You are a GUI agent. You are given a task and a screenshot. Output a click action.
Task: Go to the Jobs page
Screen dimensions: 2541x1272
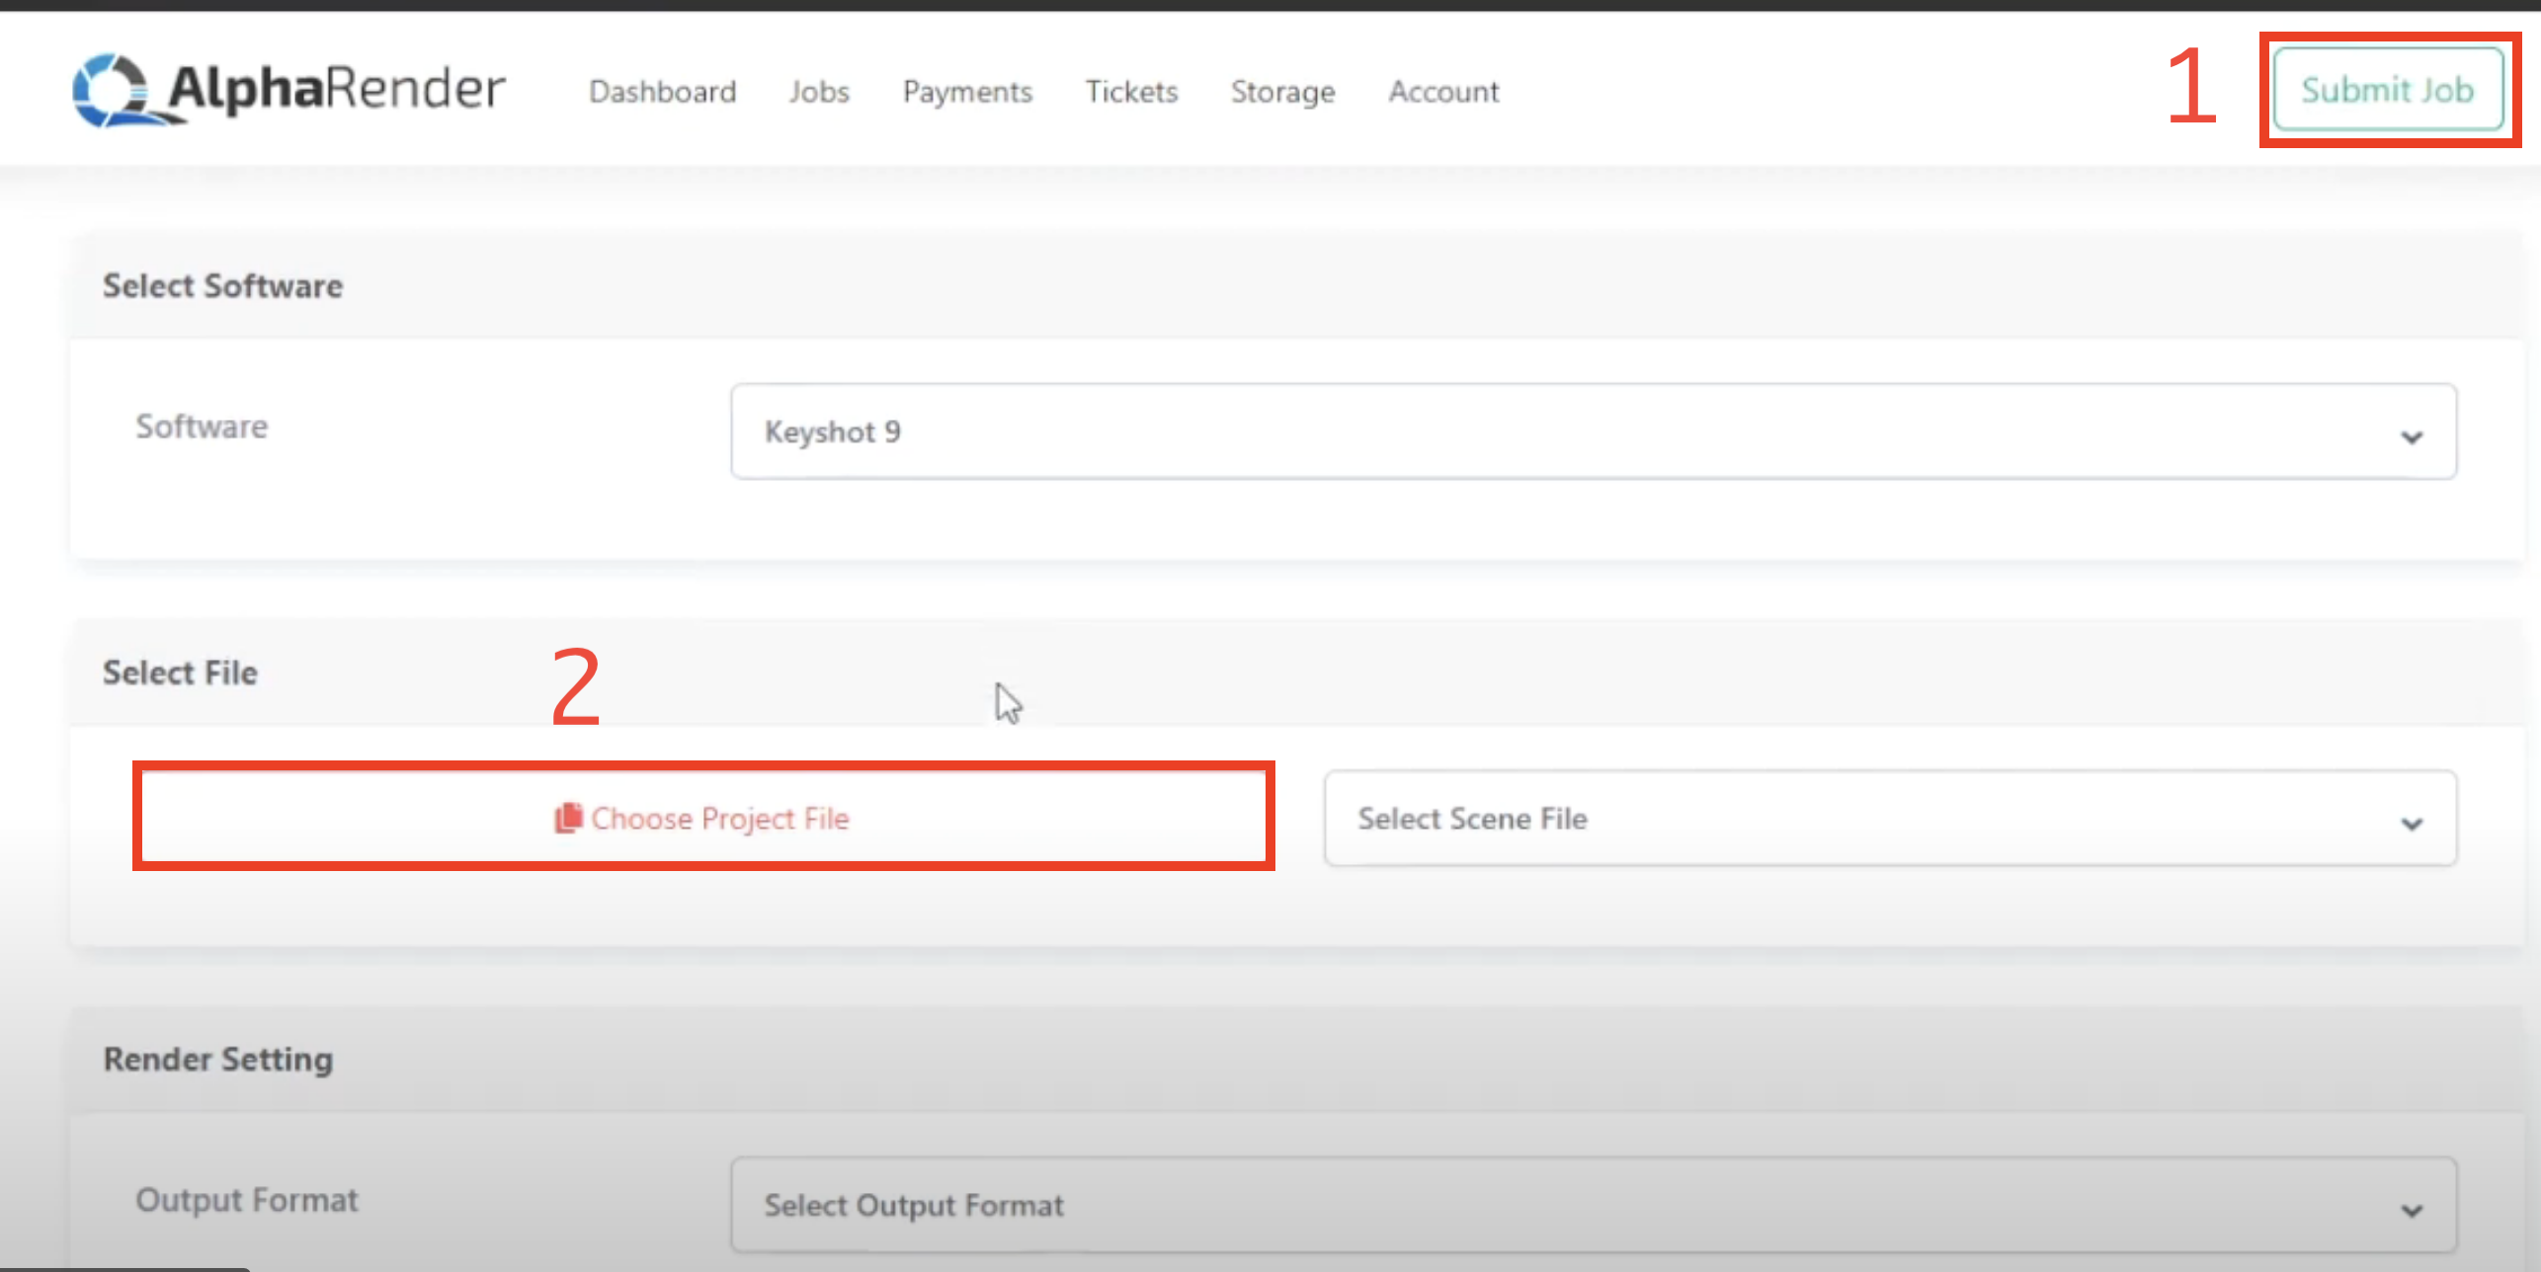[x=819, y=92]
